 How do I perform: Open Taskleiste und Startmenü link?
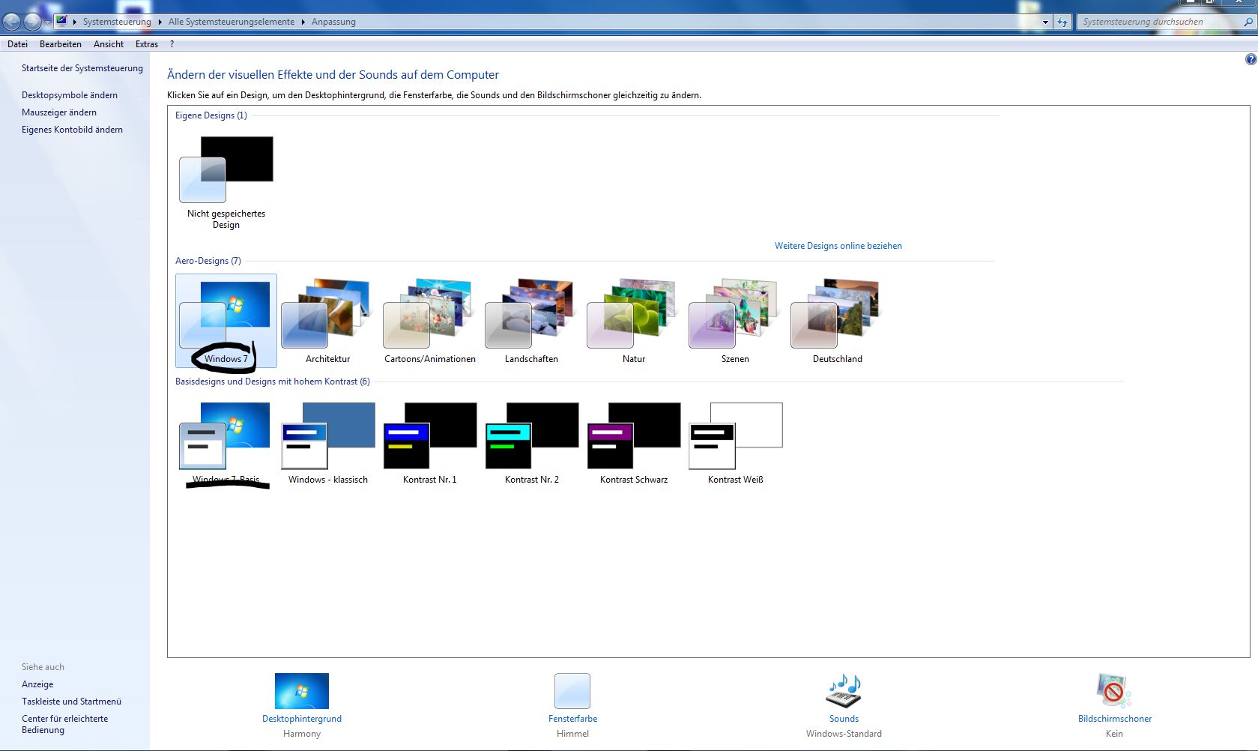click(x=71, y=702)
